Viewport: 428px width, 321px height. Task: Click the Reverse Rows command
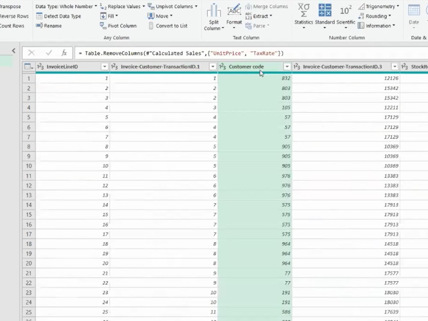point(14,16)
